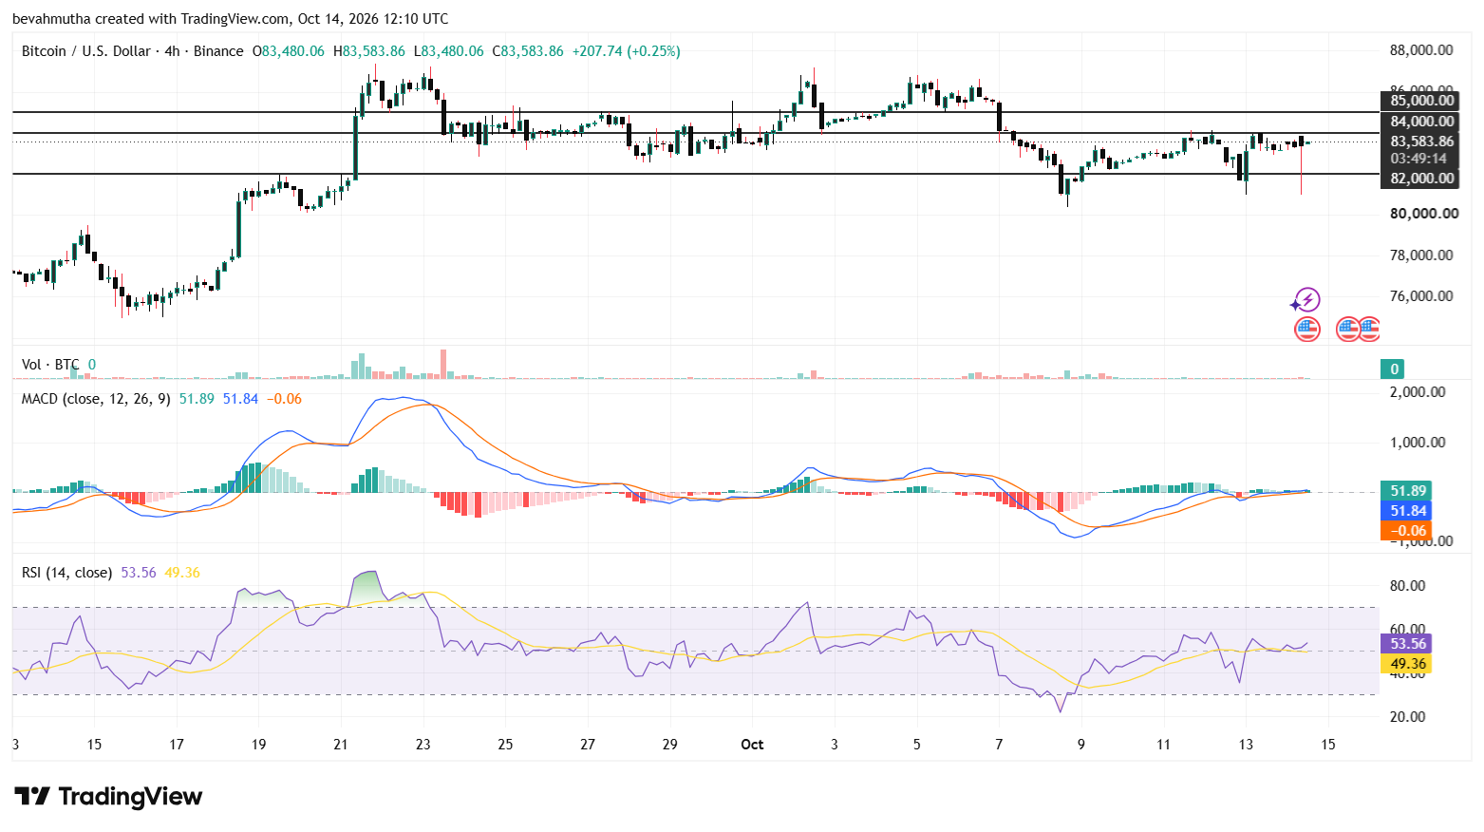Click the '25' date on time axis

click(505, 745)
